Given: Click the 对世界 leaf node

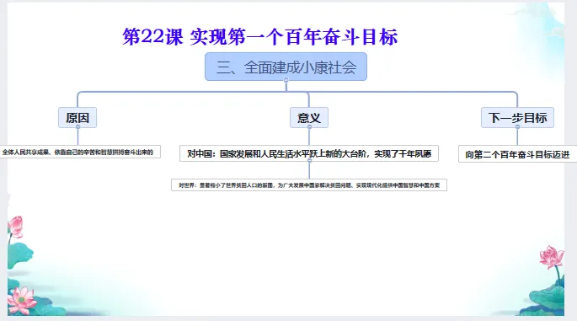Looking at the screenshot, I should point(309,185).
